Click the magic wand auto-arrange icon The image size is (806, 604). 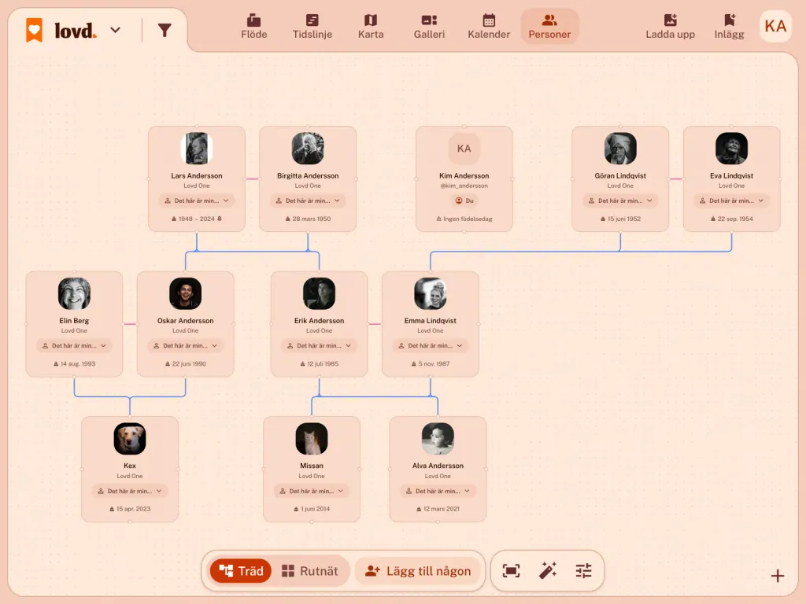point(548,571)
